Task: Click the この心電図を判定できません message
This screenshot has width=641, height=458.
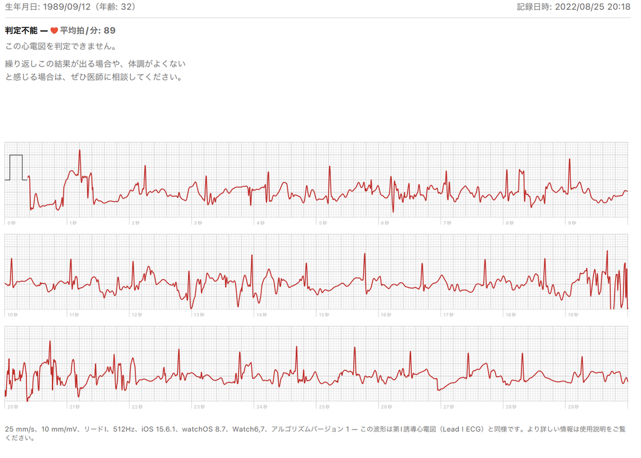Action: [x=60, y=47]
